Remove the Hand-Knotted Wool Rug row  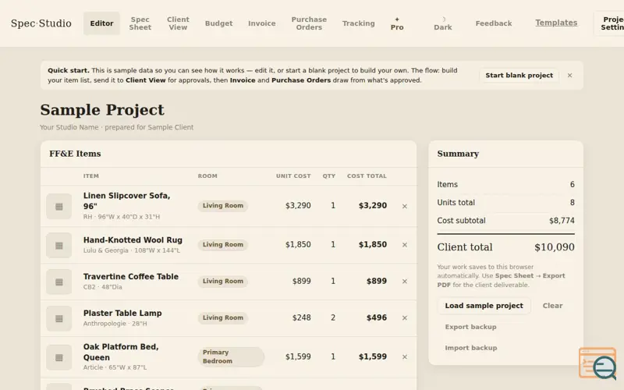point(405,245)
